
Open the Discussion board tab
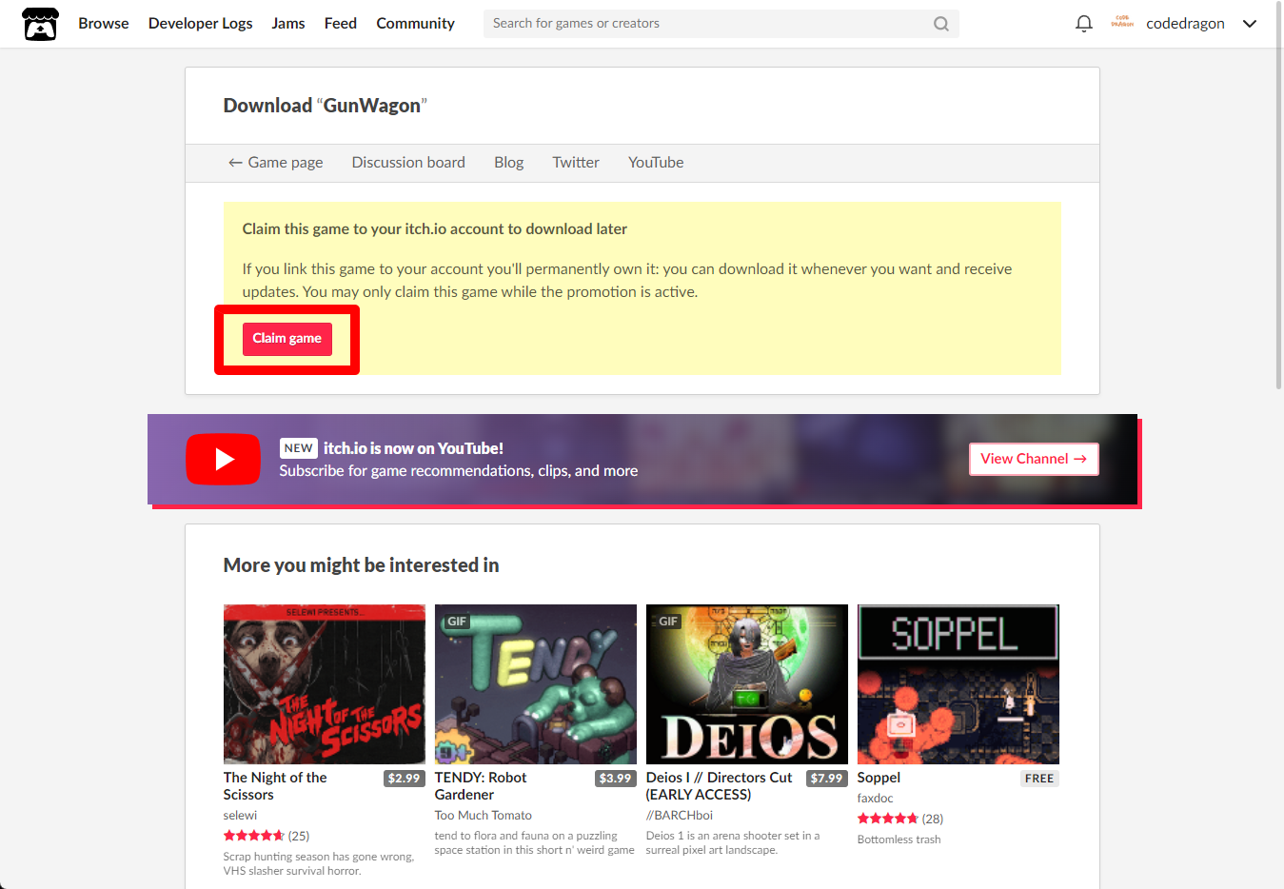(408, 162)
